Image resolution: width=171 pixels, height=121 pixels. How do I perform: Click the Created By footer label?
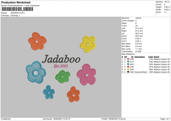[x=6, y=119]
